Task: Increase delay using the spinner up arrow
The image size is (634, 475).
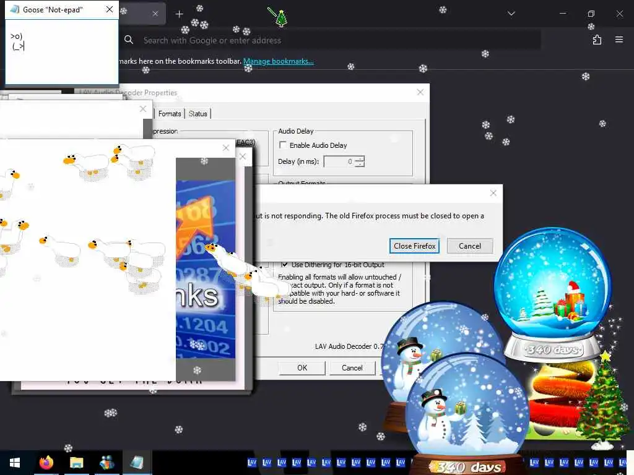Action: [x=360, y=159]
